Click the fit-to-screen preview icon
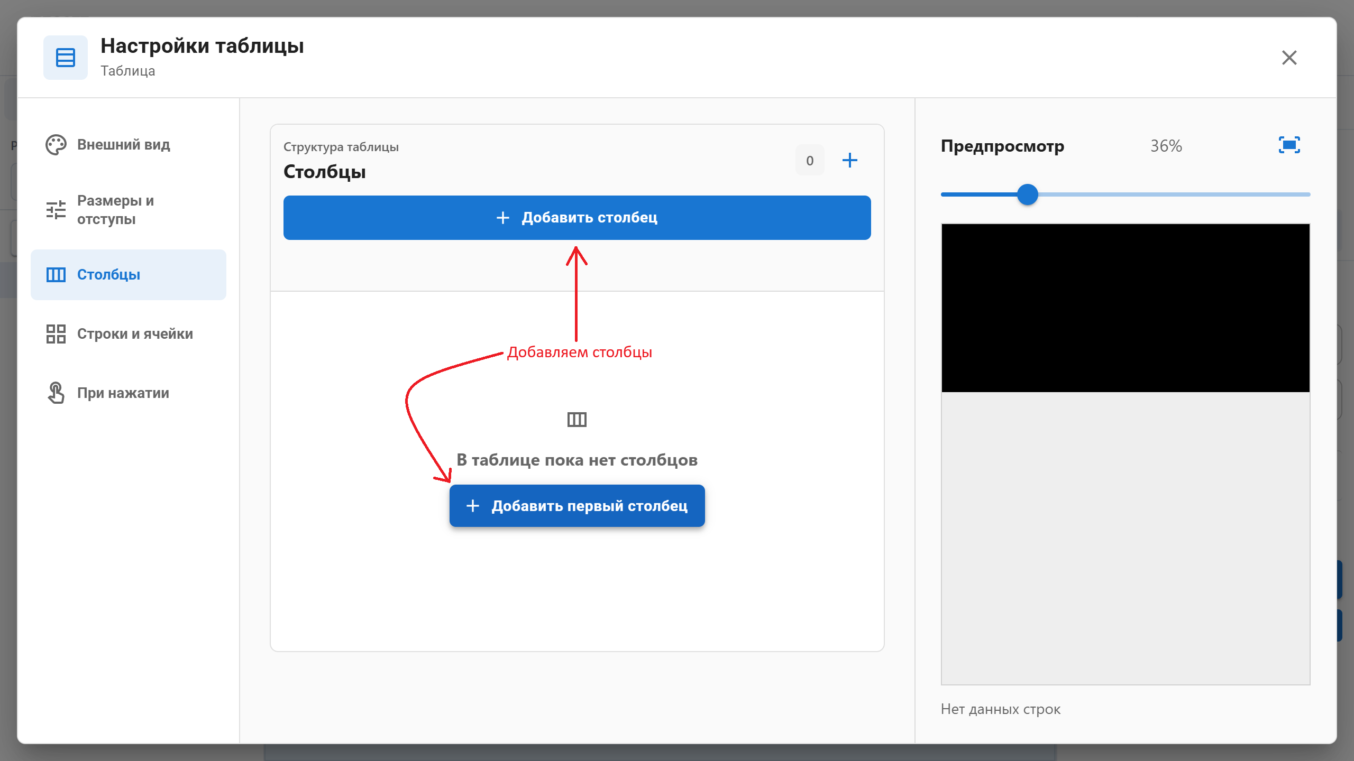 1289,145
